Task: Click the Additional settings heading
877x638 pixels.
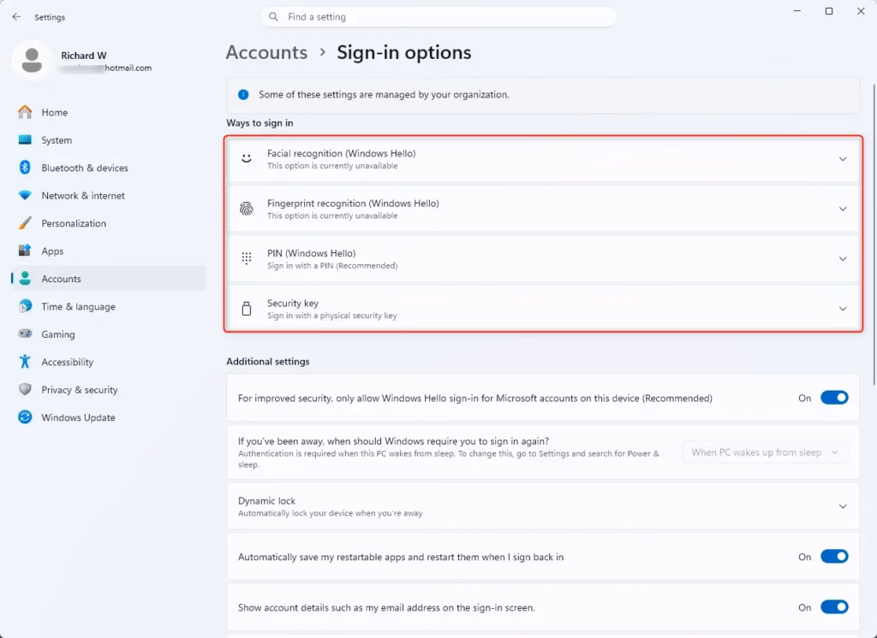Action: pyautogui.click(x=268, y=362)
